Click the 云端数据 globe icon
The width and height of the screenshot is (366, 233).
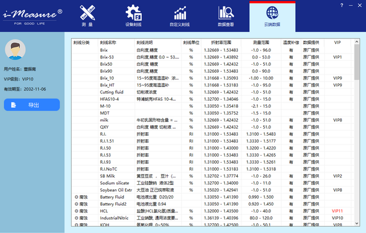pyautogui.click(x=272, y=13)
